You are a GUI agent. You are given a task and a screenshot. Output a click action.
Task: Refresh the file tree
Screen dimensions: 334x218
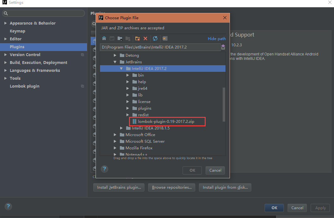(x=155, y=38)
